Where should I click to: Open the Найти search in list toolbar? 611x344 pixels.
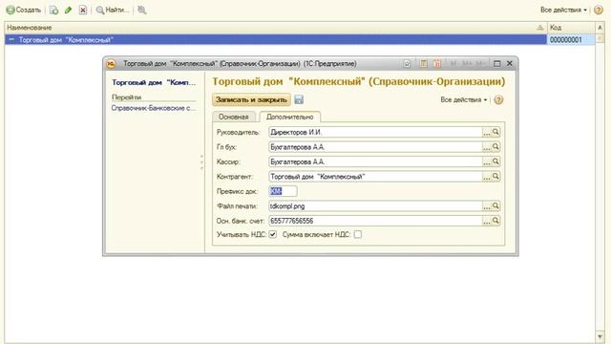tap(113, 11)
